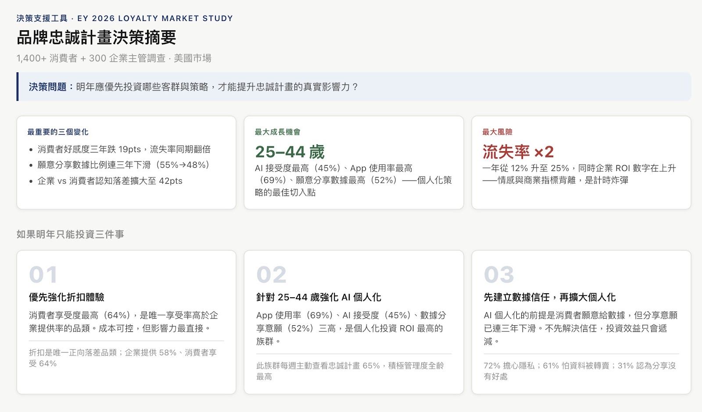Click the bullet about 願意分享數據比例 55%→48%
This screenshot has height=412, width=702.
coord(123,165)
